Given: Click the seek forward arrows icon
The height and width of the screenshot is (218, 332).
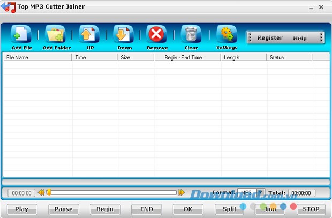Looking at the screenshot, I should click(182, 192).
